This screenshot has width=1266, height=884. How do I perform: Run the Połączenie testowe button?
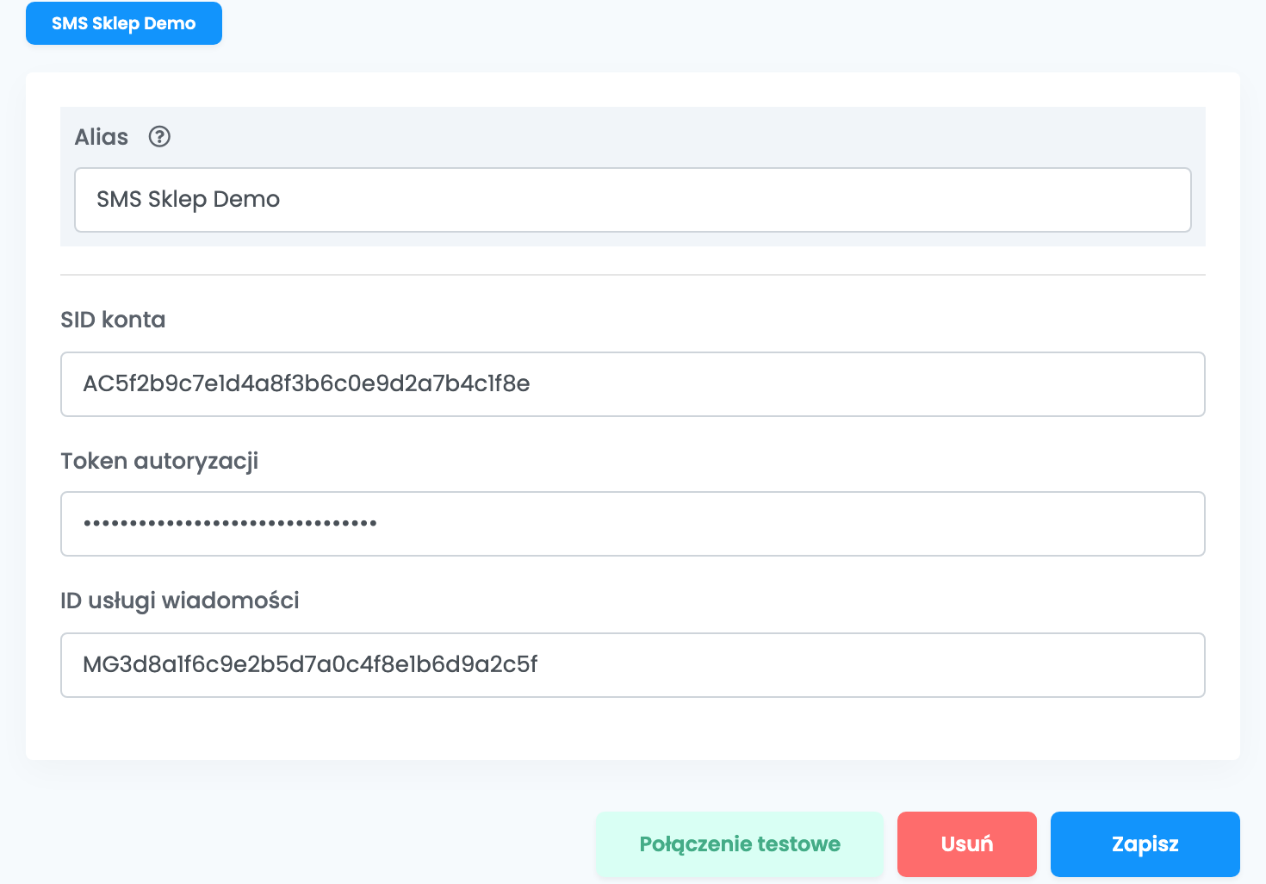(740, 844)
